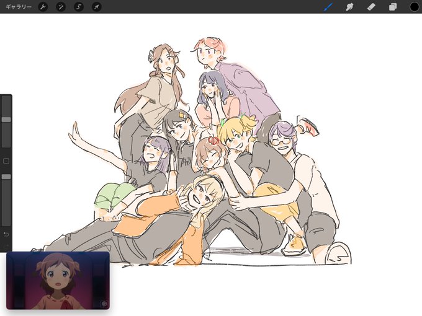
Task: Select the Eraser tool
Action: tap(371, 7)
